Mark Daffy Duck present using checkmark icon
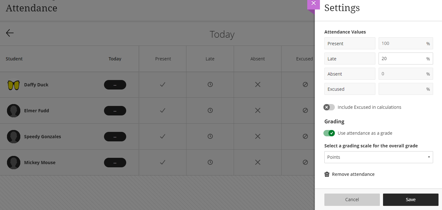 (162, 84)
